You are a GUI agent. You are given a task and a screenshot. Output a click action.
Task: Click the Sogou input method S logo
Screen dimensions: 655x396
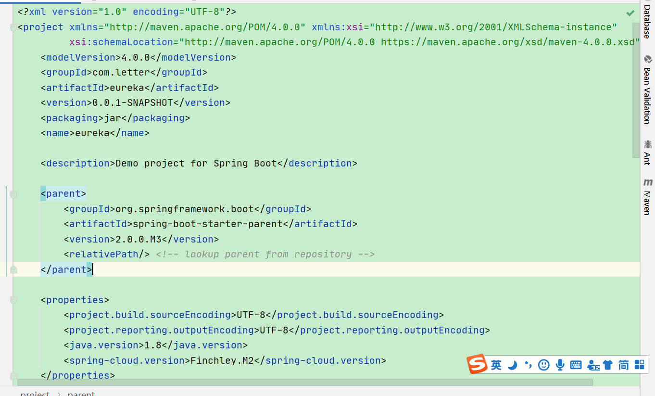[x=477, y=364]
